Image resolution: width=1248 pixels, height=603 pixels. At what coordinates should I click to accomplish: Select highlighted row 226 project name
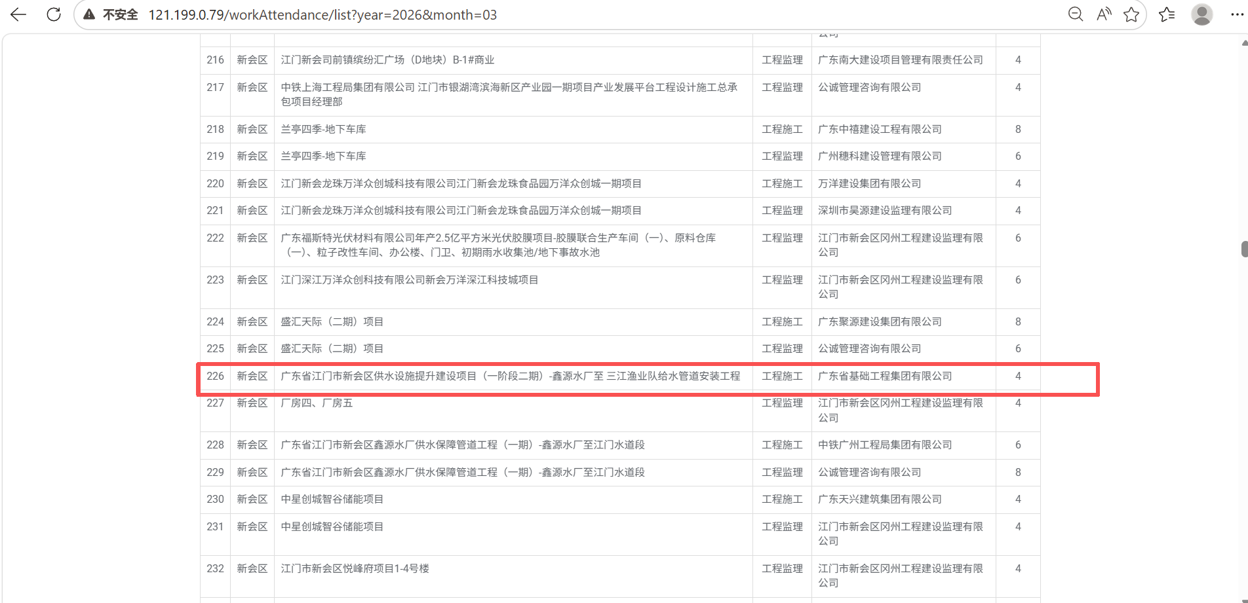510,376
